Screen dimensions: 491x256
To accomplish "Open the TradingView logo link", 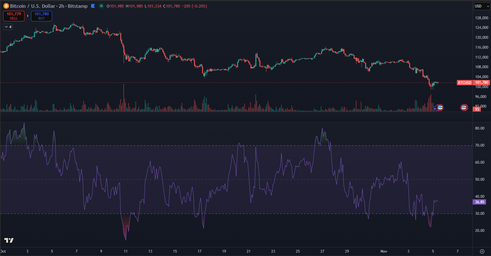I will pos(9,240).
